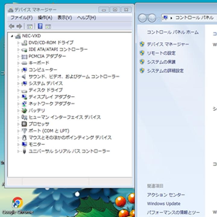Click デバイス マネージャー link in Control Panel
Screen dimensions: 217x217
[x=168, y=44]
